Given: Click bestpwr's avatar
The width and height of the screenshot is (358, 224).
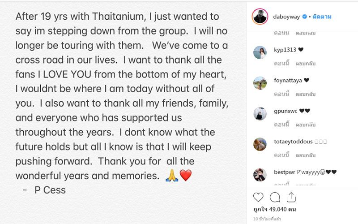Looking at the screenshot, I should (260, 175).
